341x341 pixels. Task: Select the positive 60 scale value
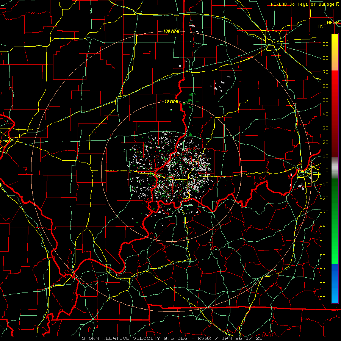click(325, 86)
